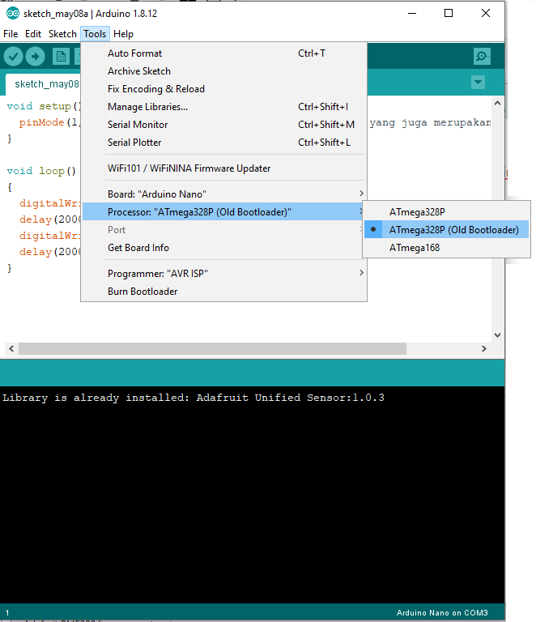Click 'Arduino Nano on COM3' status text
Image resolution: width=536 pixels, height=622 pixels.
click(x=442, y=613)
